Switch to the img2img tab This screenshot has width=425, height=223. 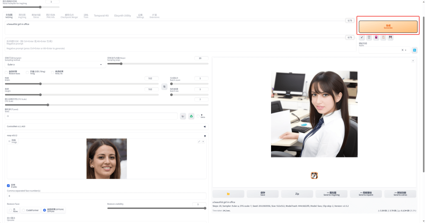click(22, 16)
